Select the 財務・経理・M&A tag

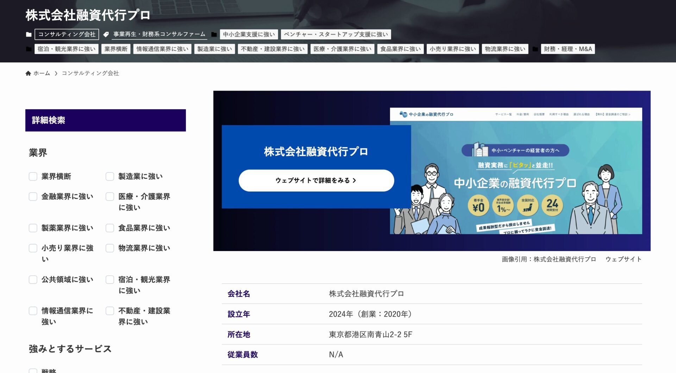(x=568, y=49)
